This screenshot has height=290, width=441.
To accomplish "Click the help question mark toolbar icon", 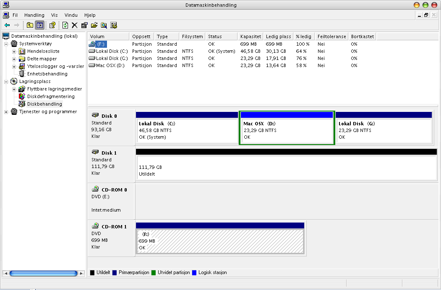I will tap(52, 25).
